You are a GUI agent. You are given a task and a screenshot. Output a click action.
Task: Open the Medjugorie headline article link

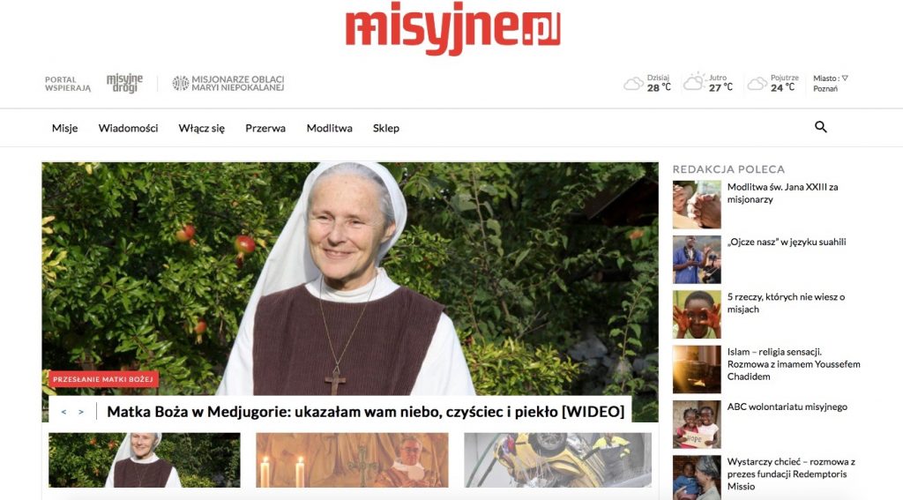[366, 412]
